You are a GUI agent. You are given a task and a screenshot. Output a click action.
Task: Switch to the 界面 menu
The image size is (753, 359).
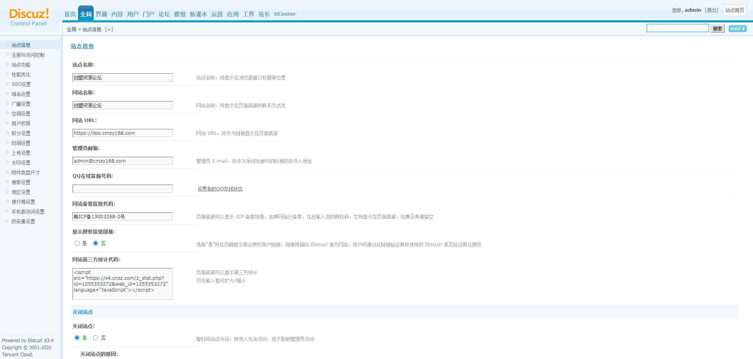click(101, 14)
